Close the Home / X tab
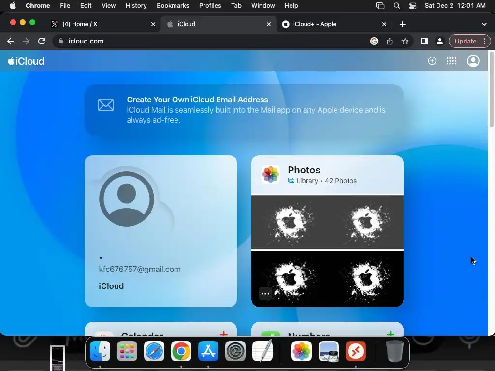 click(x=153, y=24)
